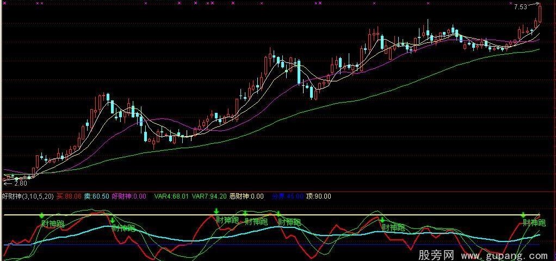Select the 卖:60.50 value label
The height and width of the screenshot is (261, 556).
coord(96,196)
